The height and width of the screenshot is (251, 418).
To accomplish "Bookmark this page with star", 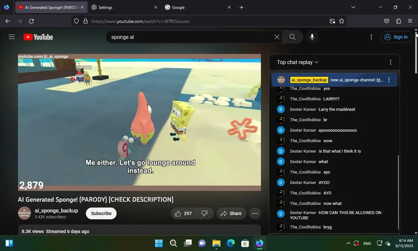I will 342,21.
